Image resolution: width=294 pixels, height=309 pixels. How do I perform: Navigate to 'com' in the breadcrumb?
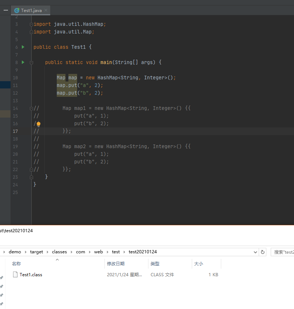point(80,252)
